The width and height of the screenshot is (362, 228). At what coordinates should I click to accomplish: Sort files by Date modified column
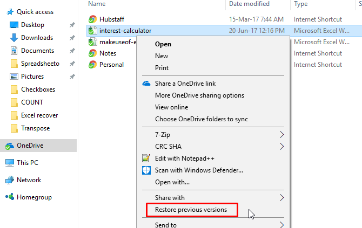(x=250, y=4)
